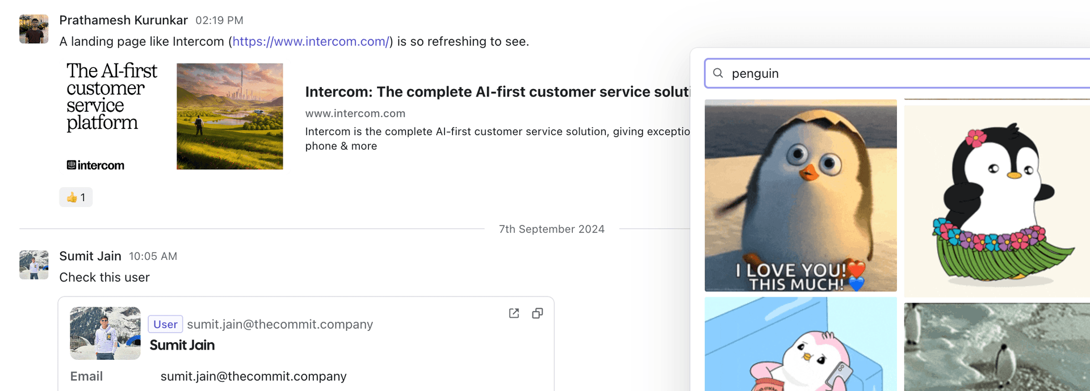Select the 'I Love You' penguin GIF
1090x391 pixels.
tap(800, 195)
